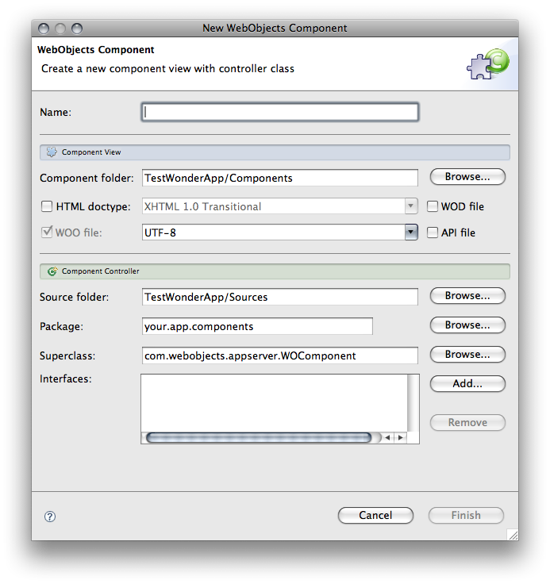
Task: Click the help question mark icon
Action: [50, 517]
